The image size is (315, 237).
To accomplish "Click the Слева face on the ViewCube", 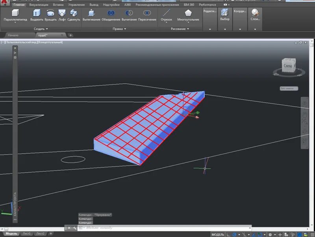I will pyautogui.click(x=288, y=66).
